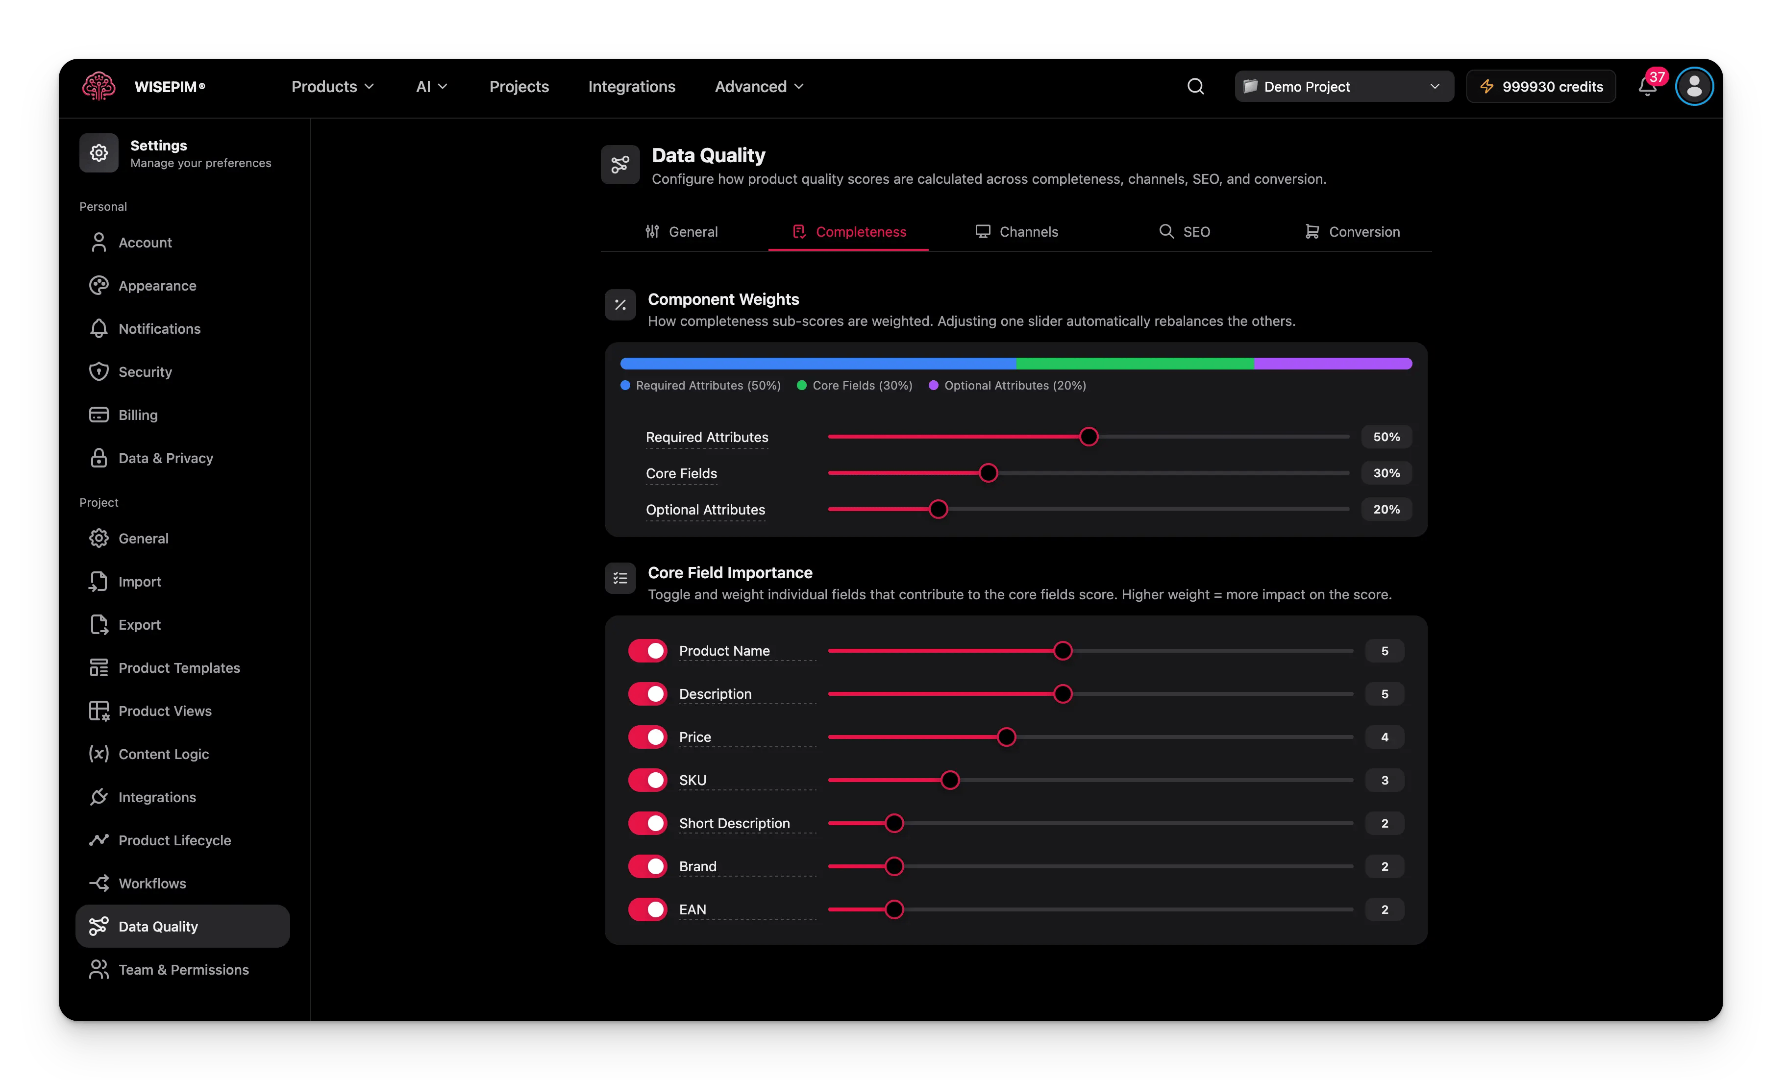Toggle the Price field off
The width and height of the screenshot is (1782, 1080).
pyautogui.click(x=647, y=737)
